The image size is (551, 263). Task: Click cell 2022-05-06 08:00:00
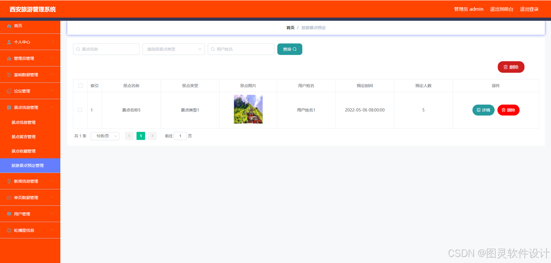coord(365,110)
